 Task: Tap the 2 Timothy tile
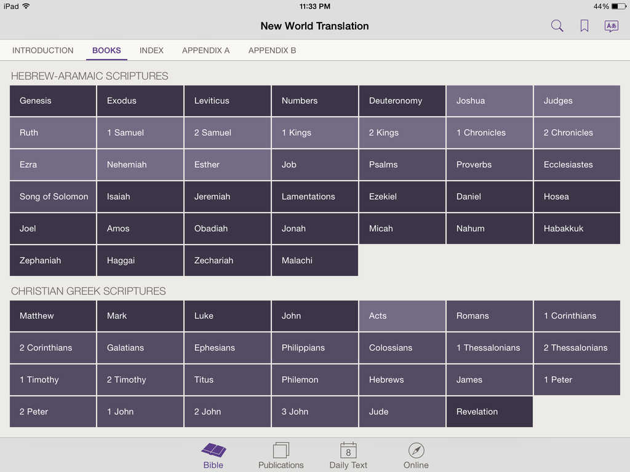(x=140, y=380)
